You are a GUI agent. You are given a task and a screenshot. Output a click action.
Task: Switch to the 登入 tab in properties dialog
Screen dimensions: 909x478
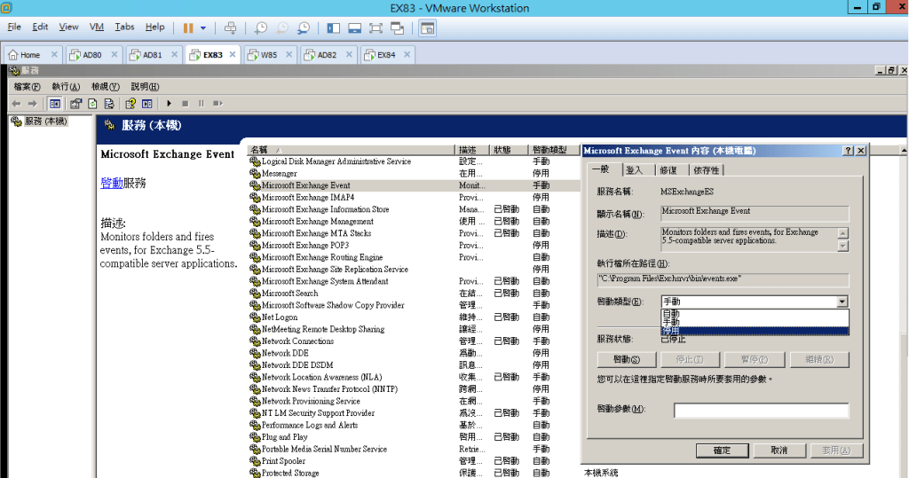[634, 169]
